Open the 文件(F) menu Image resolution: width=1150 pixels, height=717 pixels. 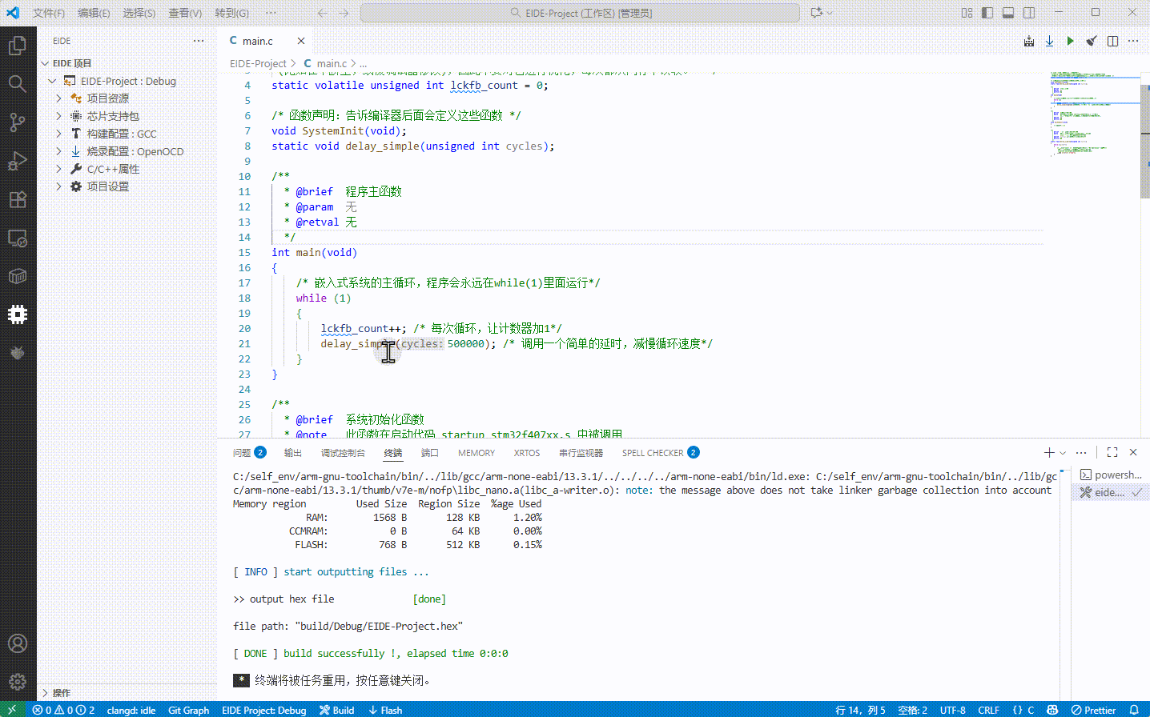point(49,13)
